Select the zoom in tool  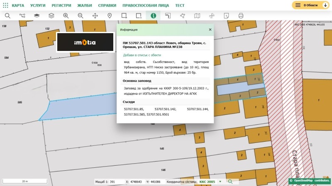(66, 16)
